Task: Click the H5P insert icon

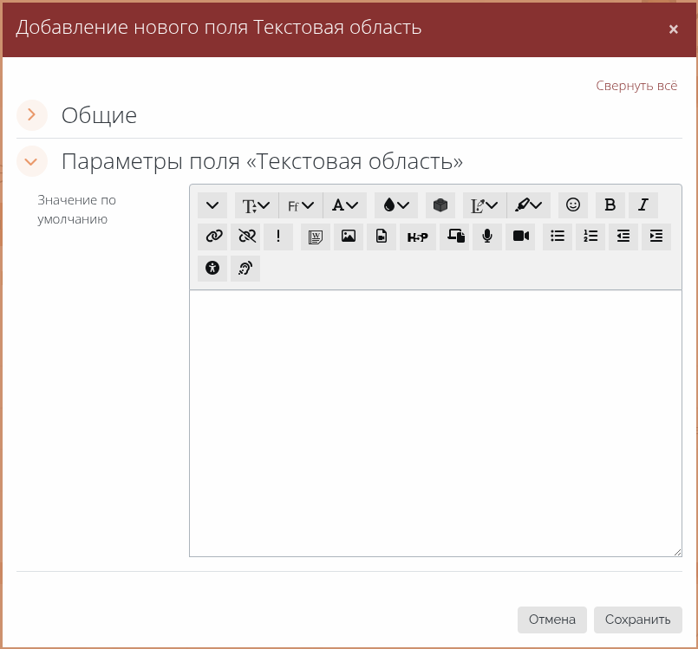Action: pos(417,237)
